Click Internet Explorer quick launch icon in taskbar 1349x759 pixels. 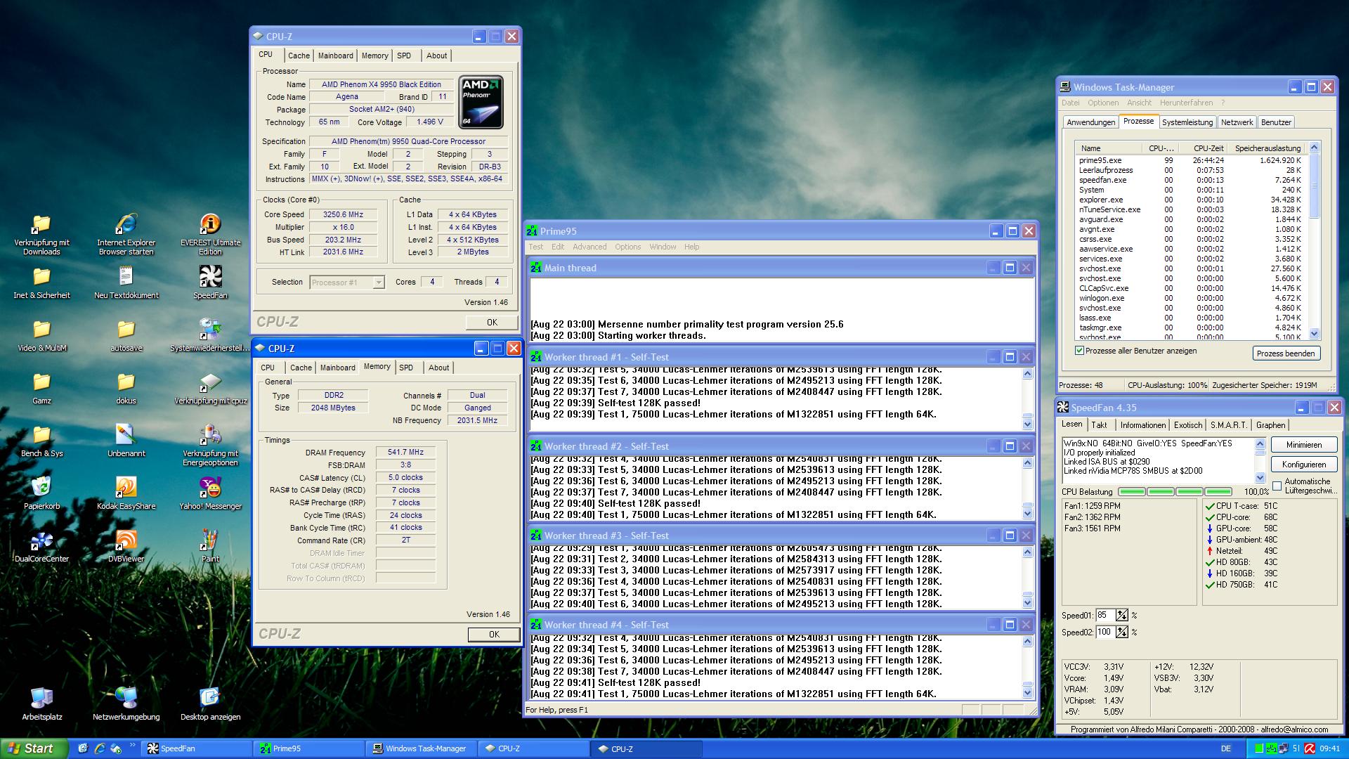tap(100, 748)
